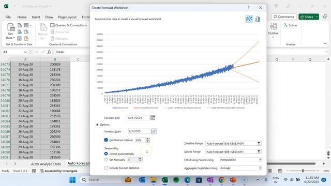Enable Include forecast statistics checkbox
The height and width of the screenshot is (186, 331).
coord(106,168)
